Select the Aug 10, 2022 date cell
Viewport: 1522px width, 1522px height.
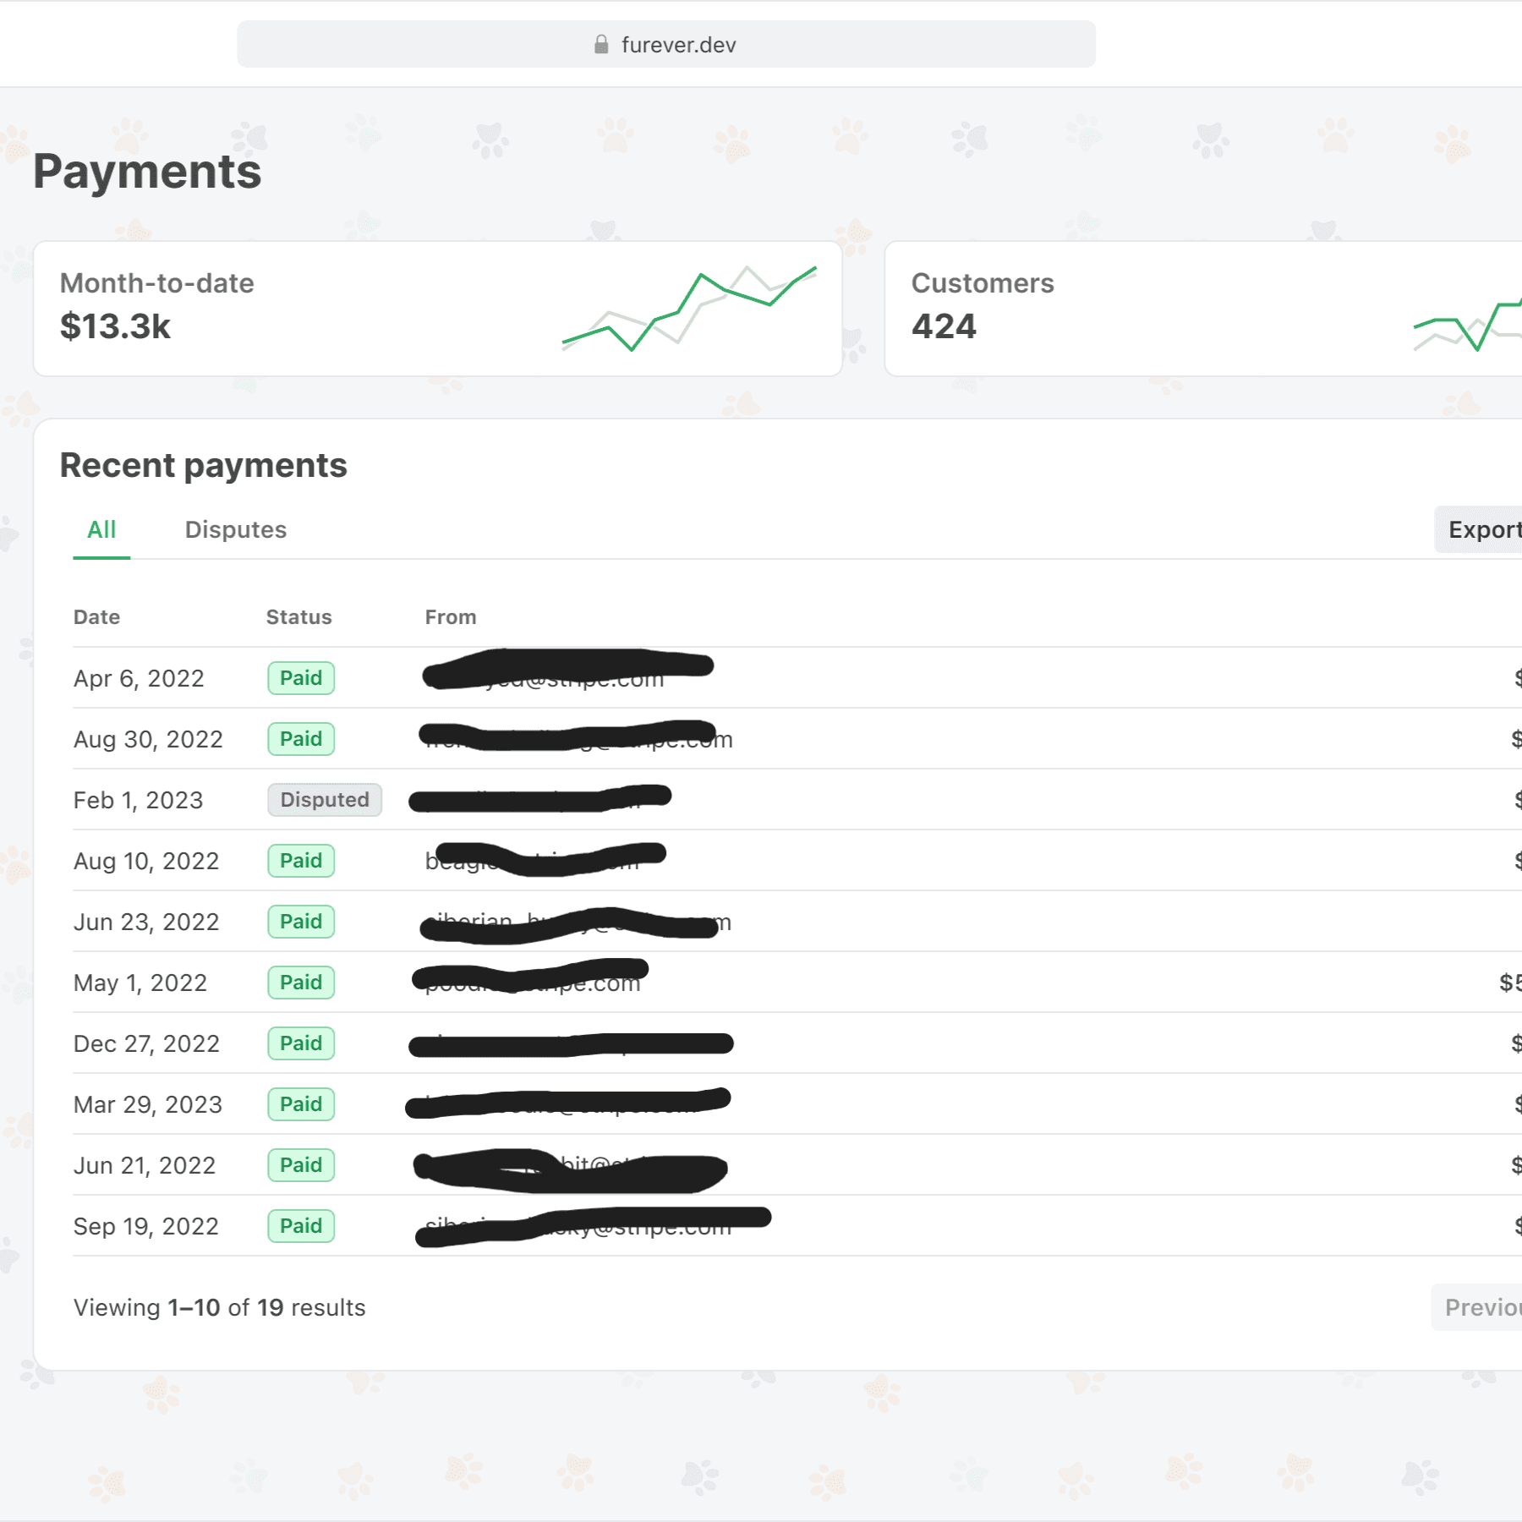pyautogui.click(x=146, y=861)
